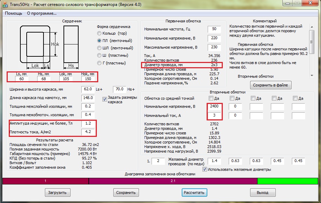
Task: Click comment box scroll up arrow
Action: 312,27
